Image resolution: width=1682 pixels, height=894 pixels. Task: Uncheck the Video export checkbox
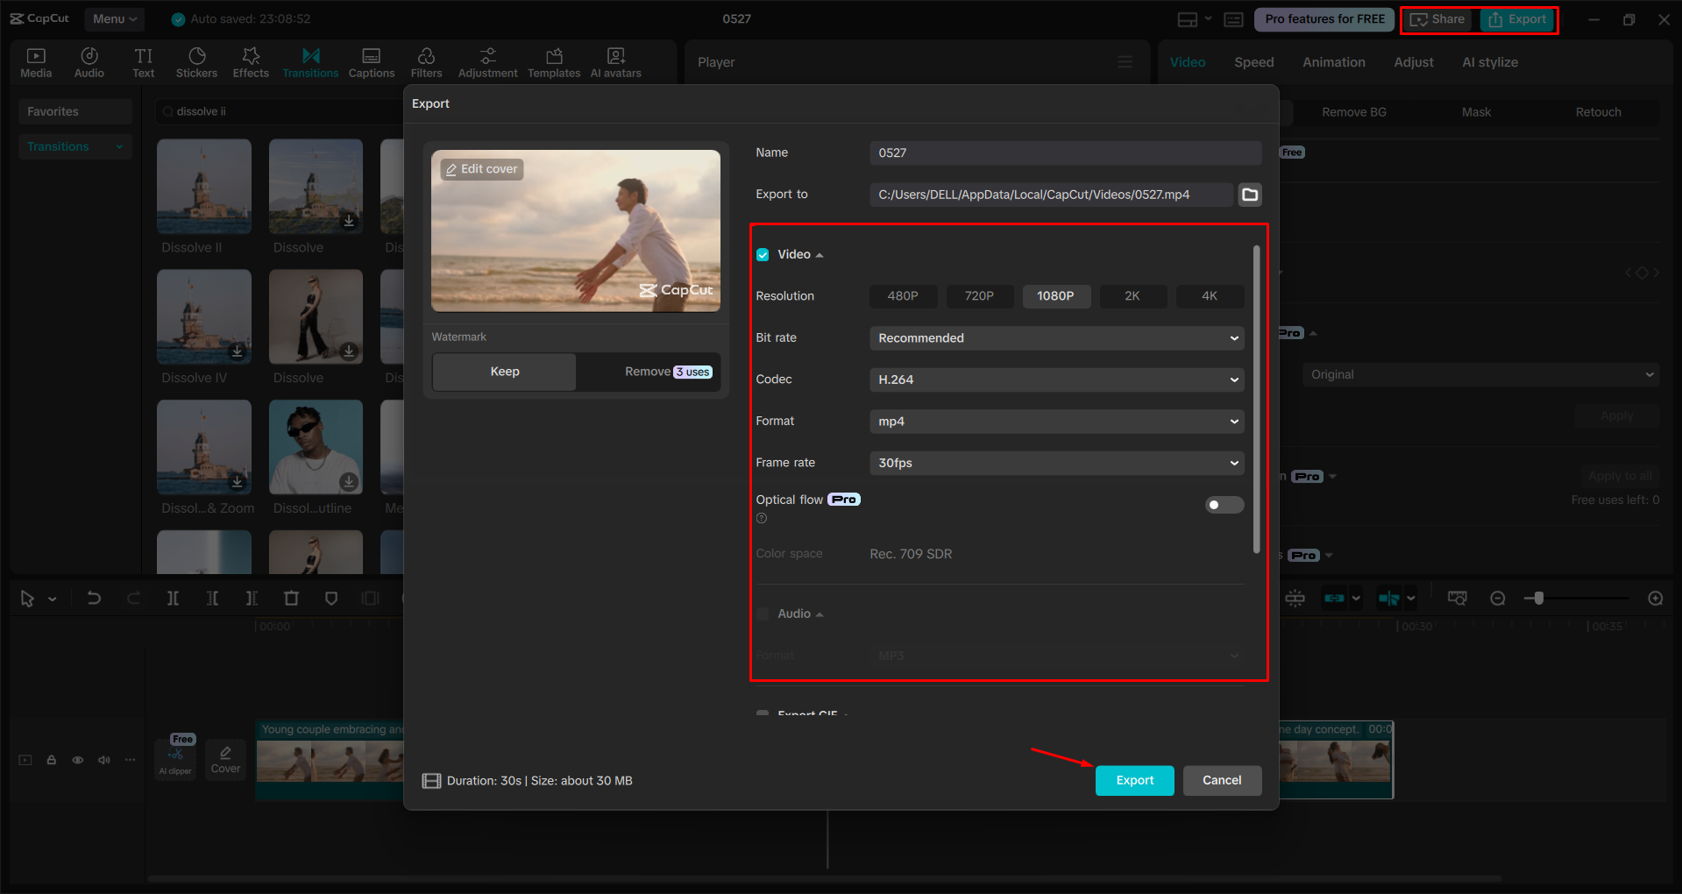763,254
